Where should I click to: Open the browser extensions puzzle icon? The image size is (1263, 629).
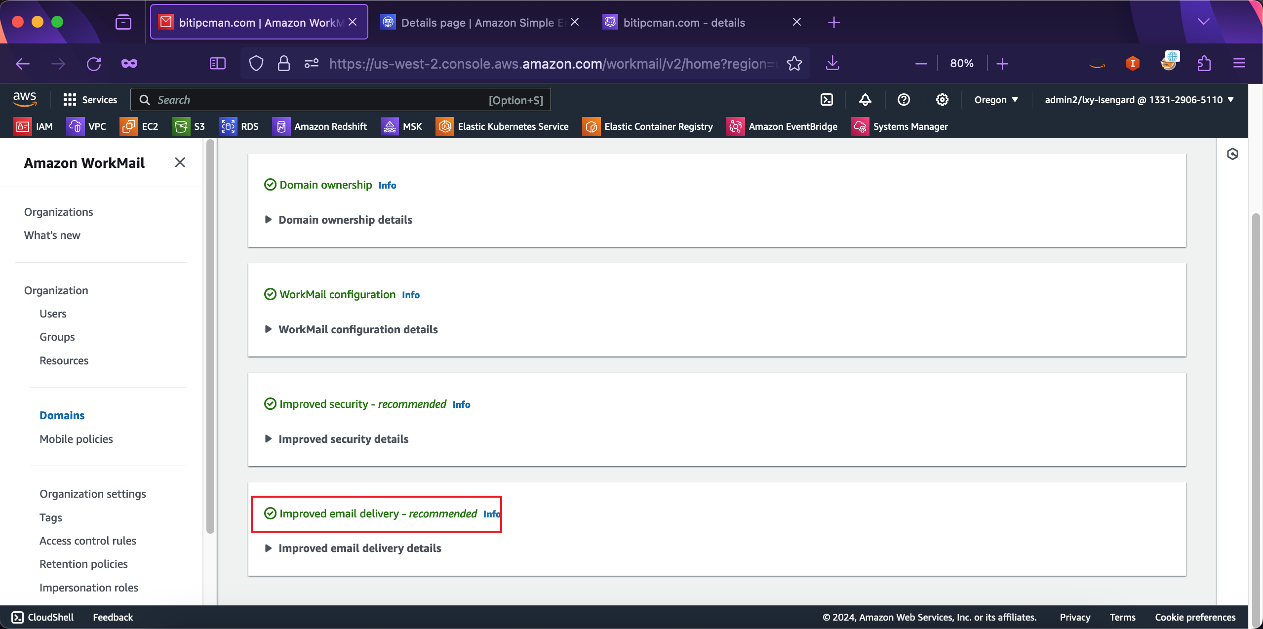tap(1204, 63)
